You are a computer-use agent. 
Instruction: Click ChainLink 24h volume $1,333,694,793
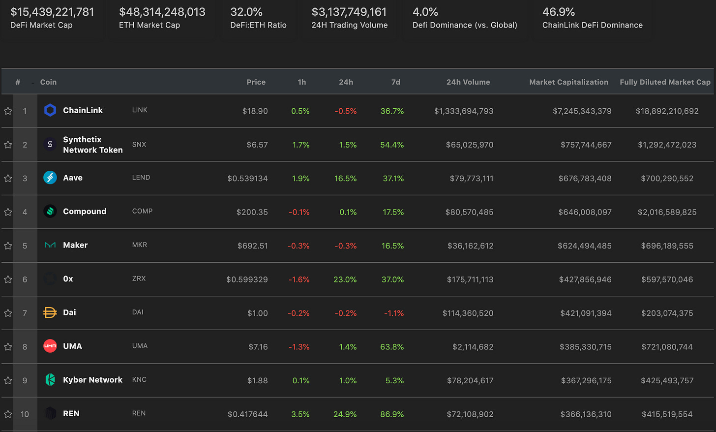[x=464, y=111]
